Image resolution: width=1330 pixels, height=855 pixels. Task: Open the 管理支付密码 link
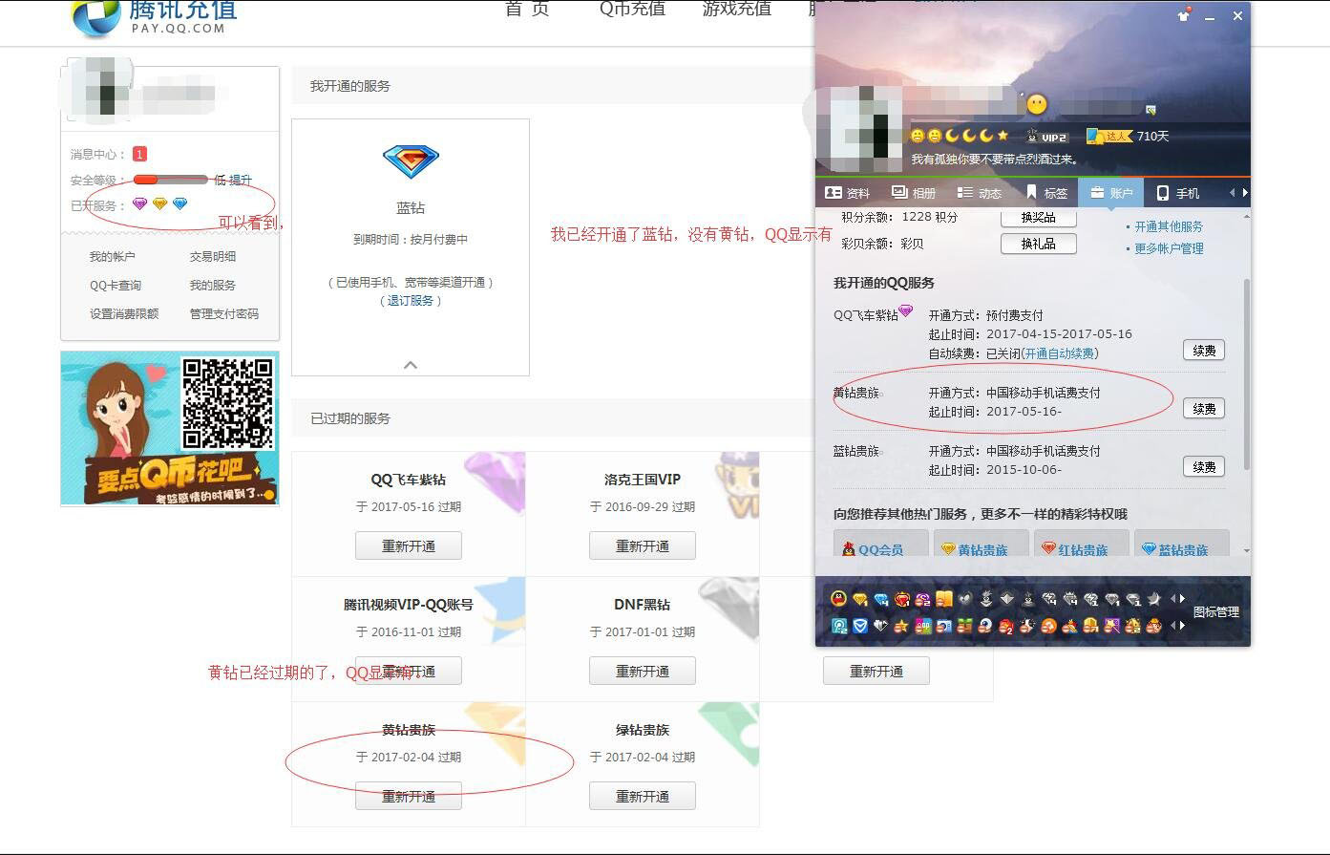[x=224, y=313]
